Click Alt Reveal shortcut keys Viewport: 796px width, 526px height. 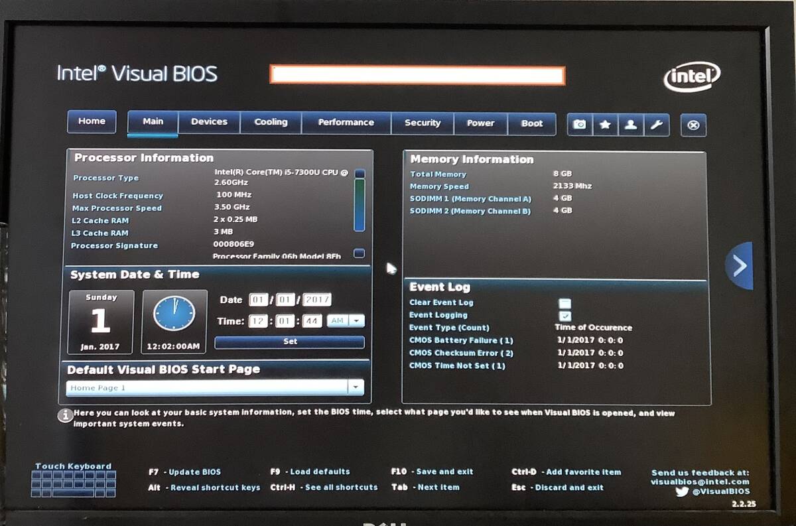[x=204, y=488]
